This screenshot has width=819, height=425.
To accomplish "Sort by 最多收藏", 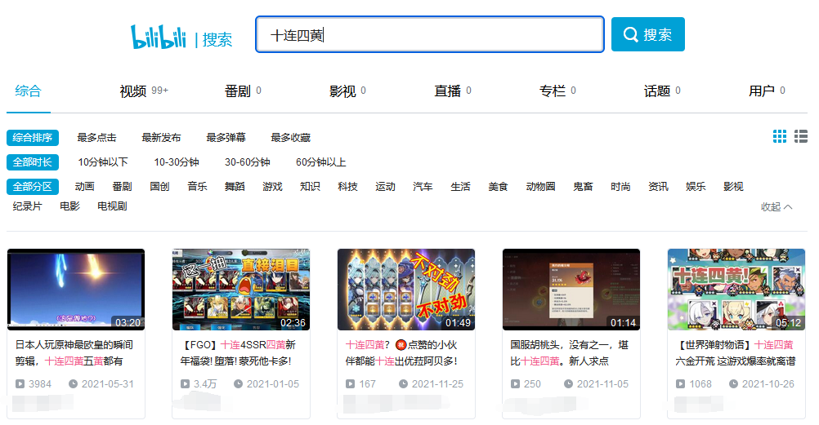I will (x=291, y=138).
